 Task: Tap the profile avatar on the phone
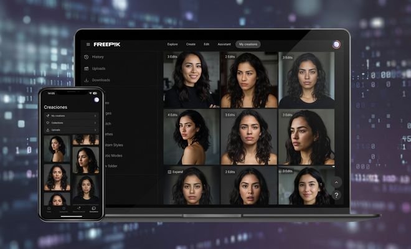(x=97, y=100)
